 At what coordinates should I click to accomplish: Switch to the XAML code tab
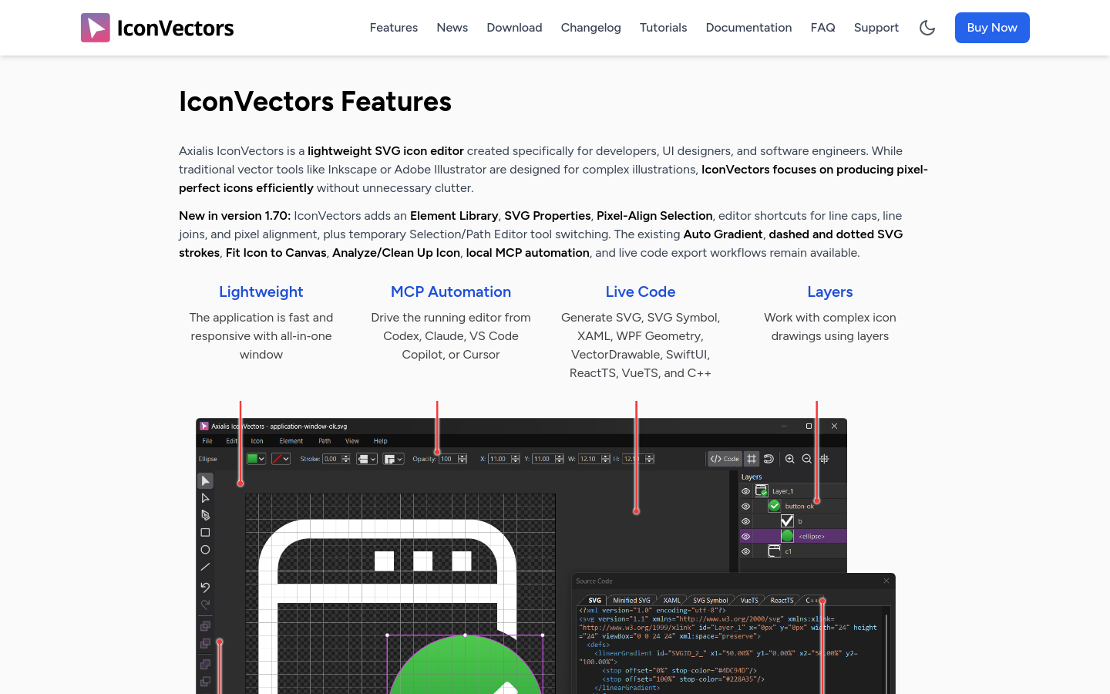click(x=672, y=600)
